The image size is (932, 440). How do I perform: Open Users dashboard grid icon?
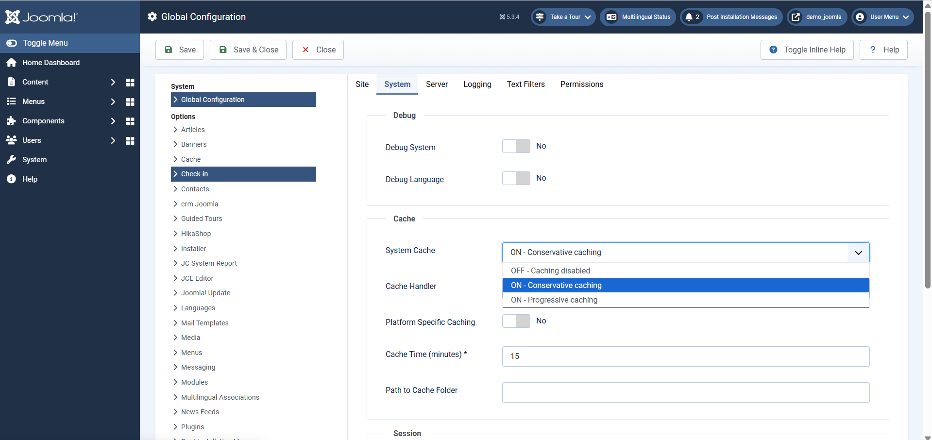coord(130,141)
